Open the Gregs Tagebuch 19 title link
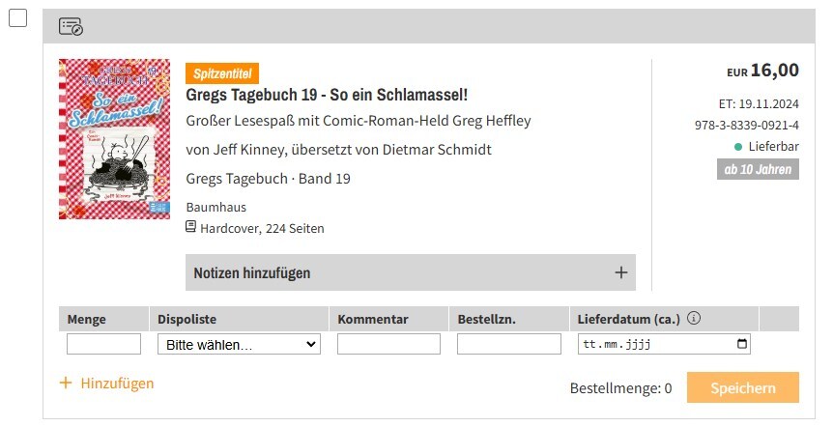Screen dimensions: 833x427 327,95
